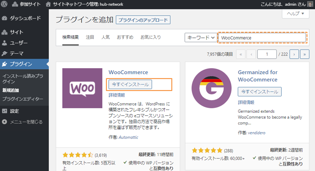Click the WordPress logo in admin bar

pyautogui.click(x=4, y=4)
